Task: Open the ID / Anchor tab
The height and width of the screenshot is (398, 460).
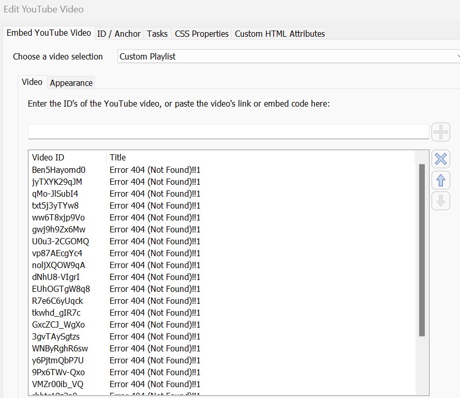Action: click(119, 34)
